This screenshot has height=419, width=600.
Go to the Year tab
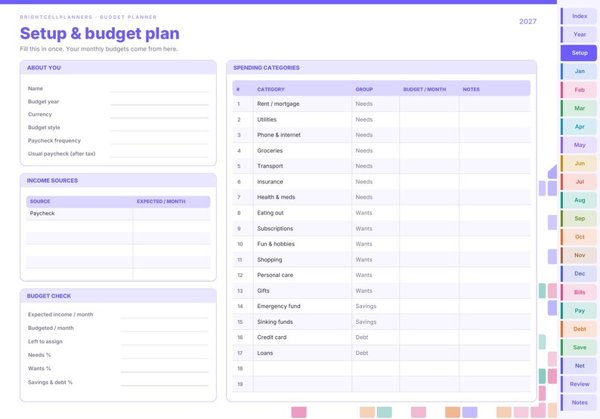tap(579, 35)
